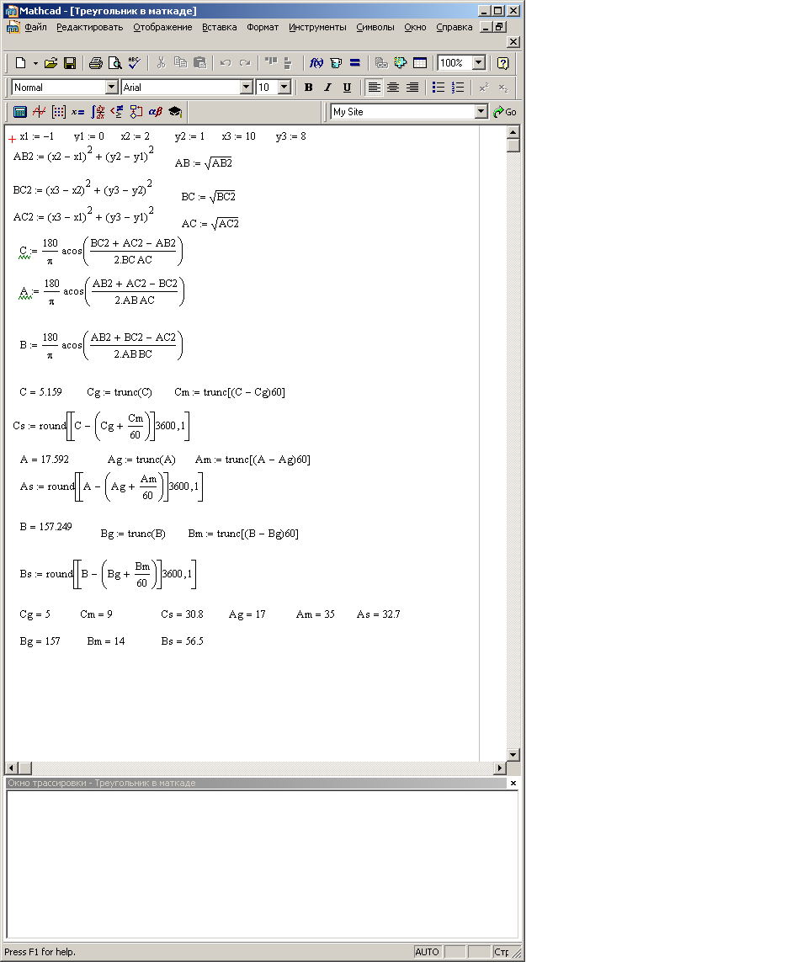
Task: Set left text alignment
Action: (374, 88)
